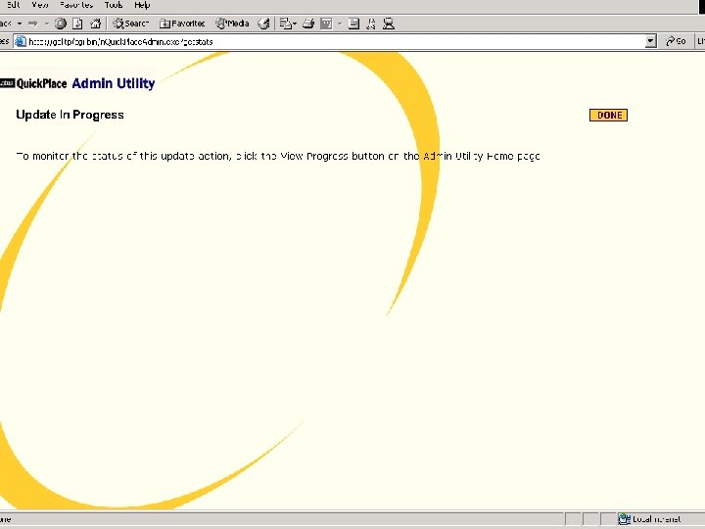Go to the Home page icon
705x529 pixels.
(95, 24)
